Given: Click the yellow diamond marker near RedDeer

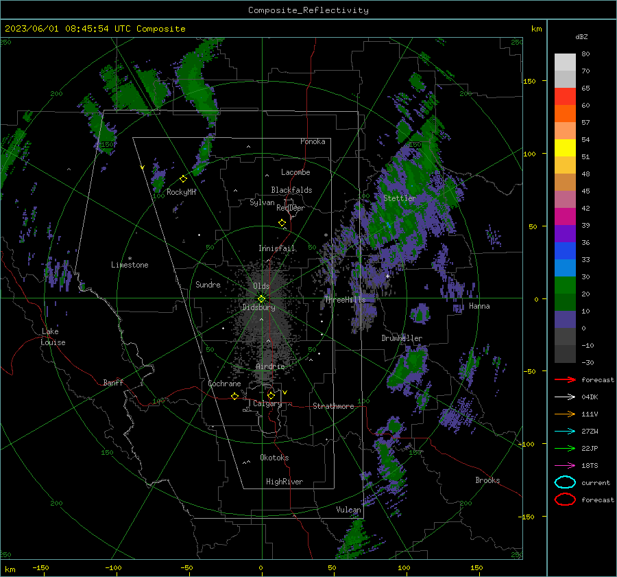Looking at the screenshot, I should [x=282, y=223].
